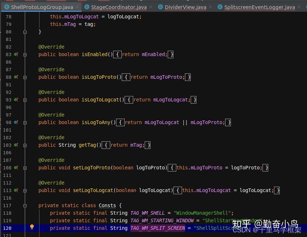Screen dimensions: 307x237
Task: Click the override gutter icon on line 103
Action: (x=16, y=145)
